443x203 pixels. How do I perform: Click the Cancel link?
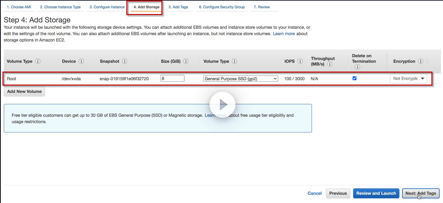coord(314,193)
